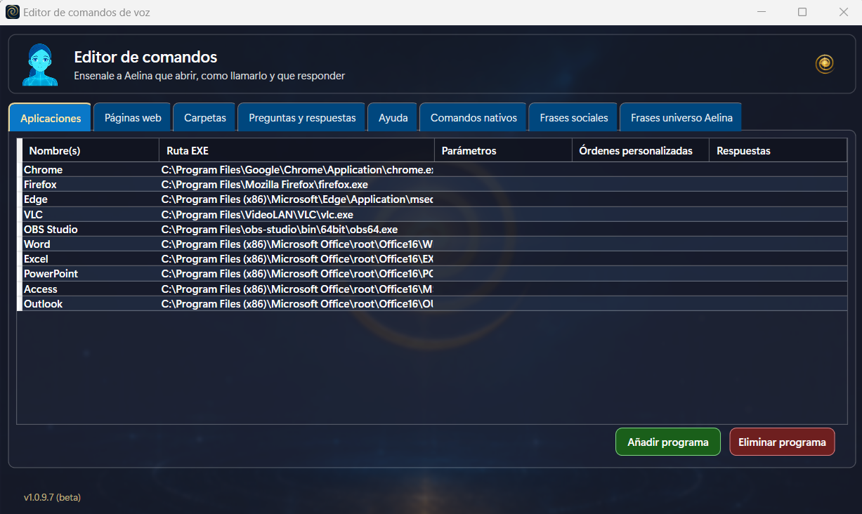Select the Access row name

pyautogui.click(x=41, y=289)
